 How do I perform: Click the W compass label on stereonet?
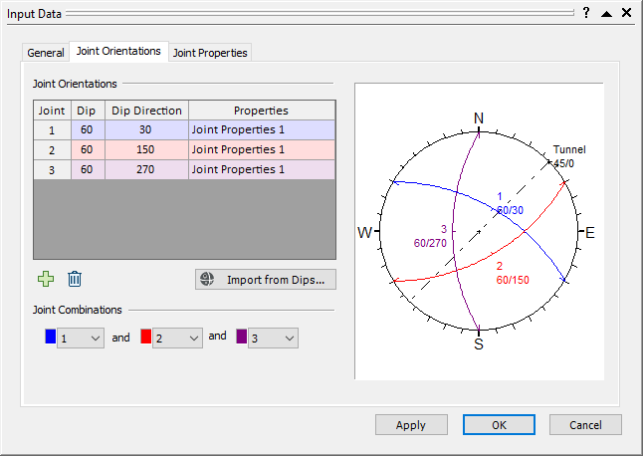click(x=364, y=233)
